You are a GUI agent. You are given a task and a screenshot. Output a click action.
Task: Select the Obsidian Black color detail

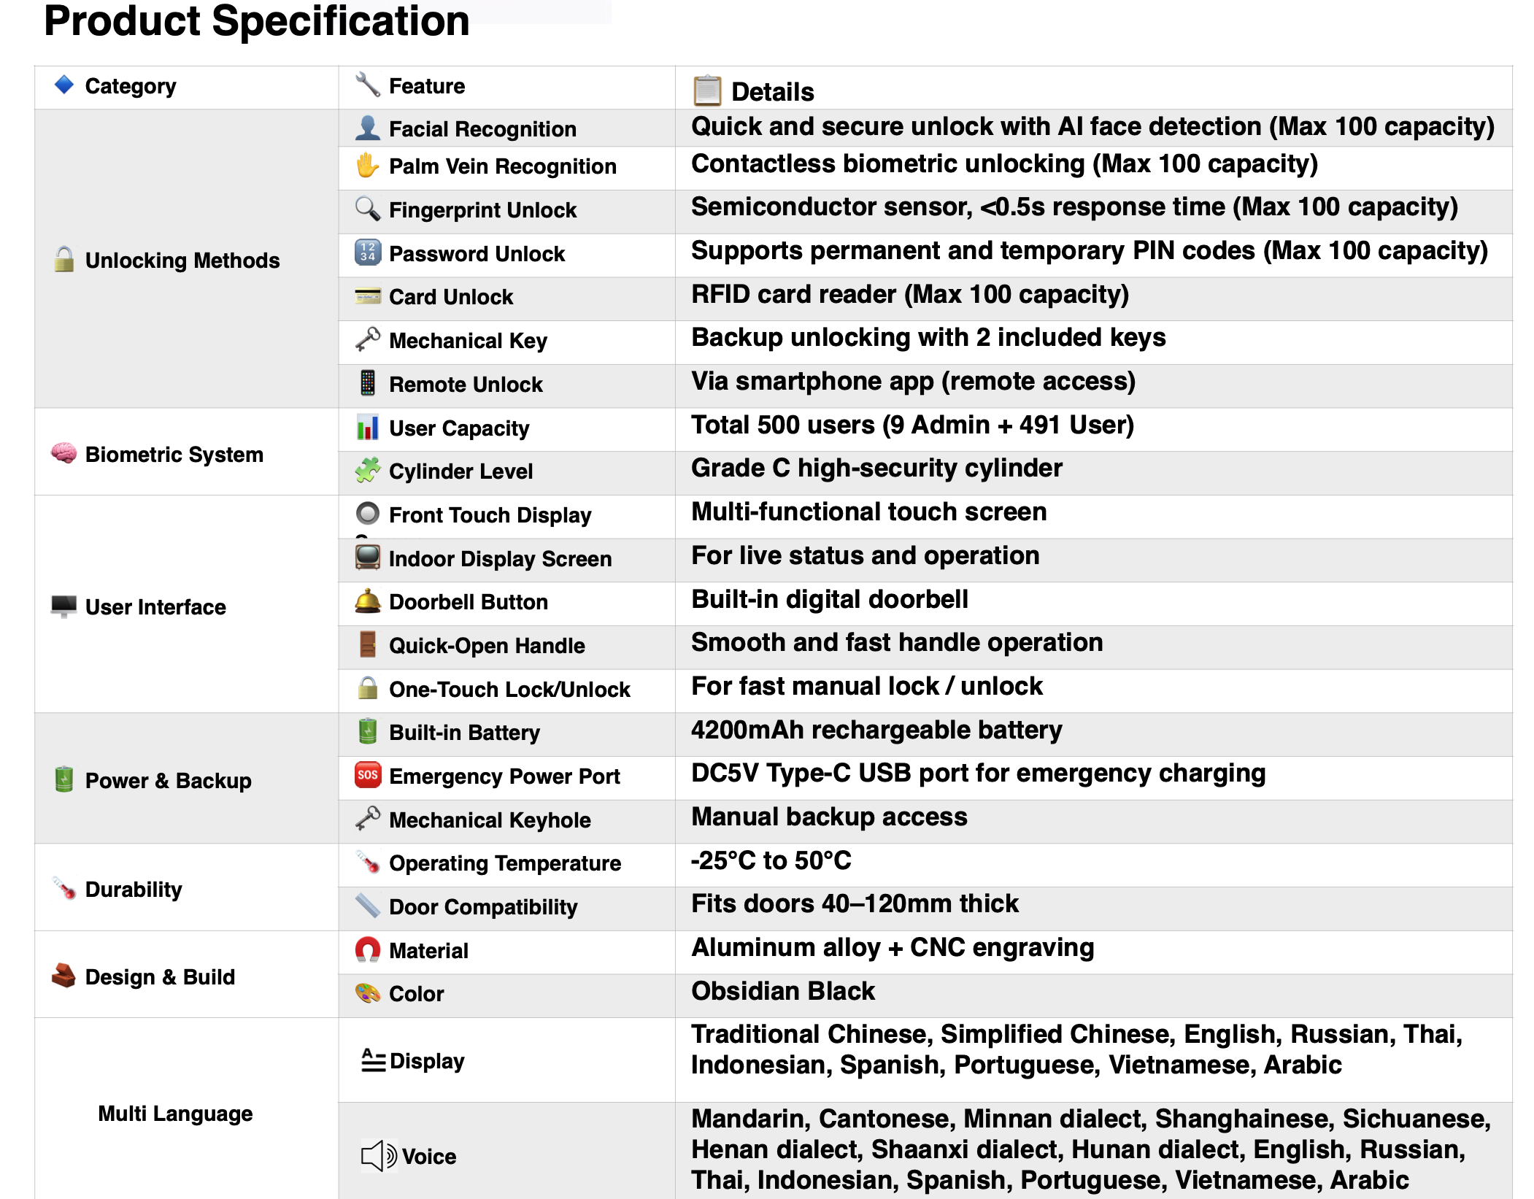click(782, 991)
